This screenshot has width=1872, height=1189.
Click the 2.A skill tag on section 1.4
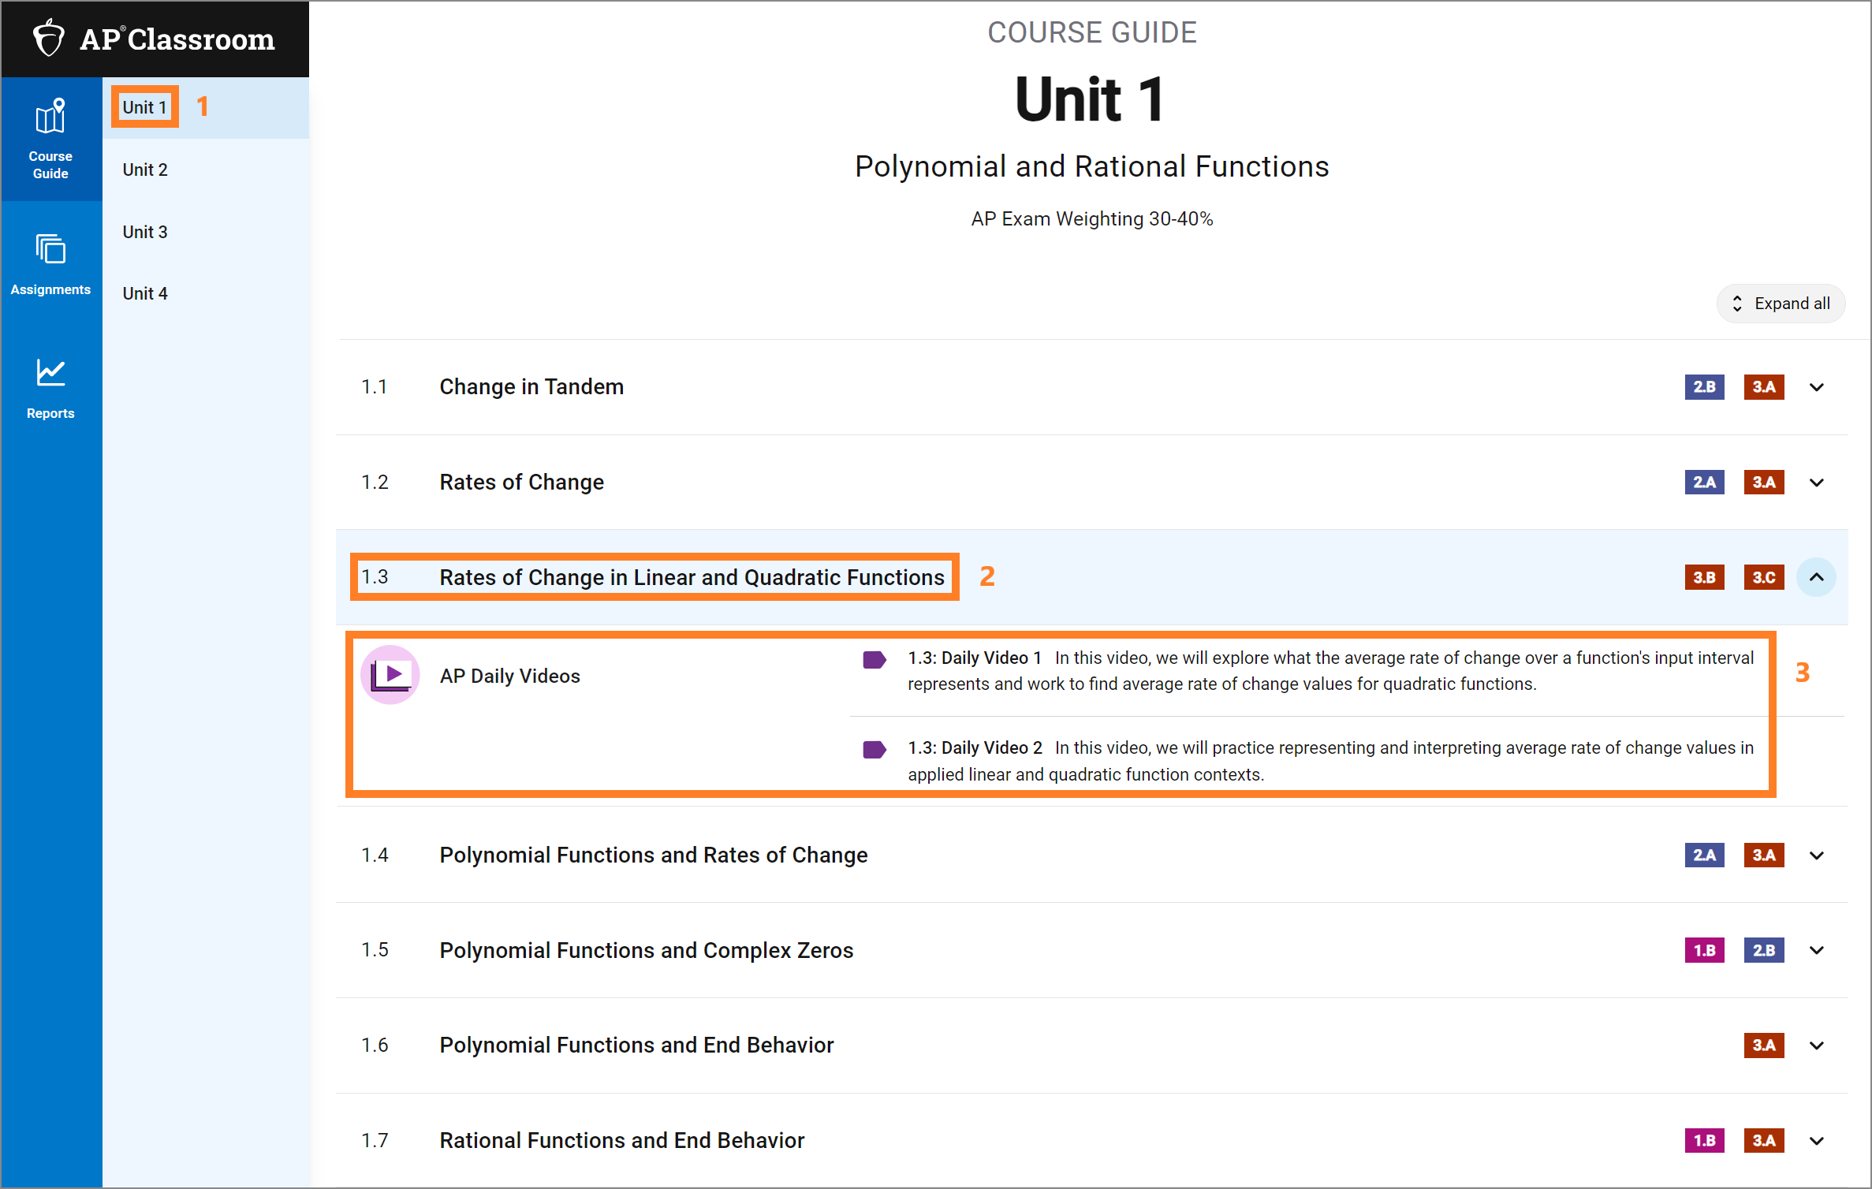pyautogui.click(x=1706, y=855)
